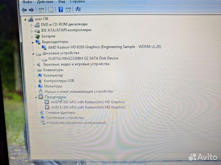Screen dimensions: 221x165
Task: Select the Мониторы label
Action: (53, 86)
